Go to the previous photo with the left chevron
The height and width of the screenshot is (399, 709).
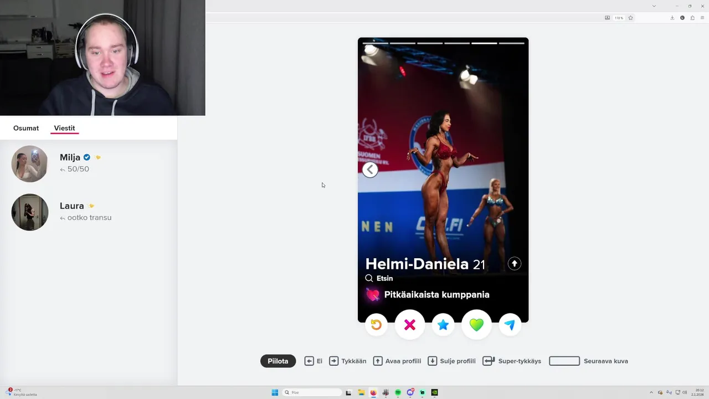370,170
